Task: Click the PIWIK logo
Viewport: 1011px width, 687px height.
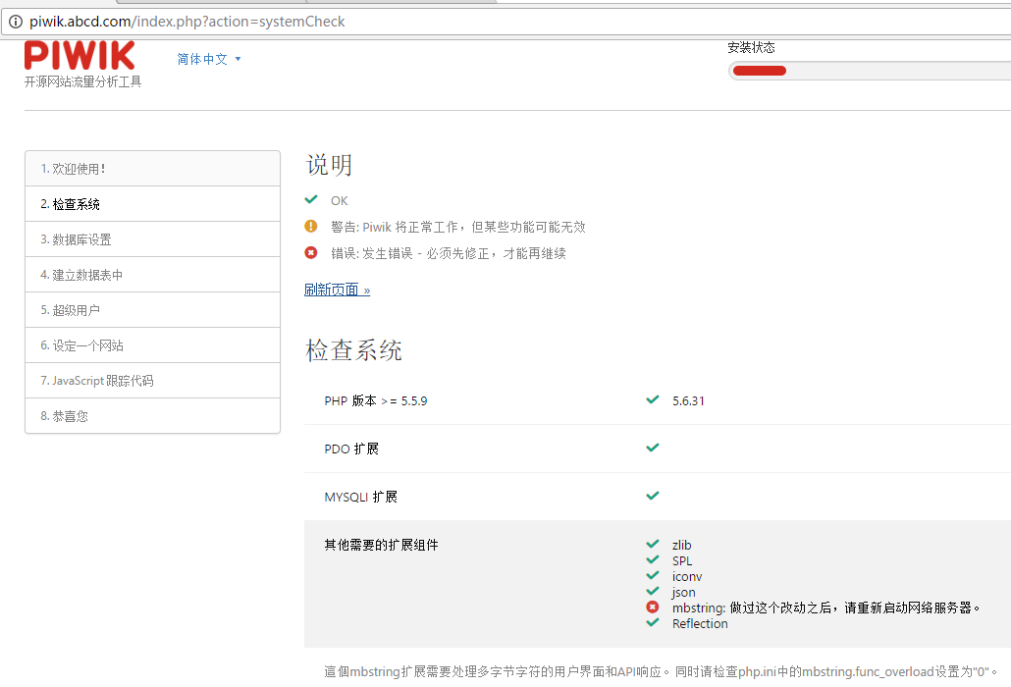Action: [80, 55]
